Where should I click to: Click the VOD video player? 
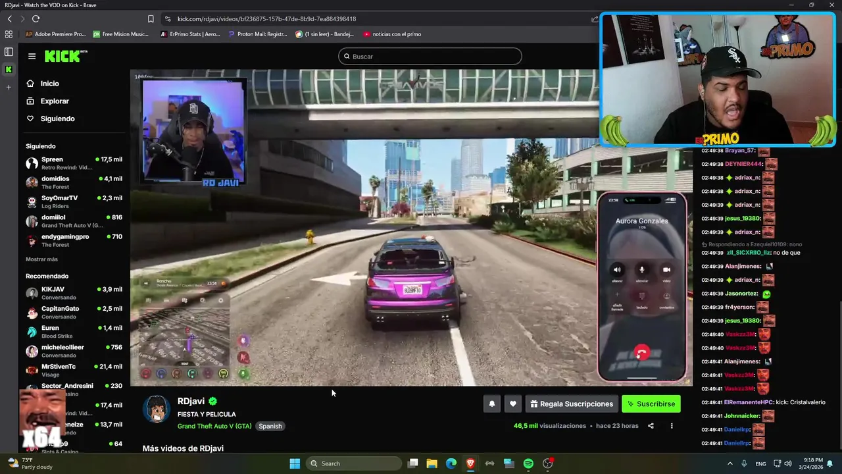click(411, 227)
